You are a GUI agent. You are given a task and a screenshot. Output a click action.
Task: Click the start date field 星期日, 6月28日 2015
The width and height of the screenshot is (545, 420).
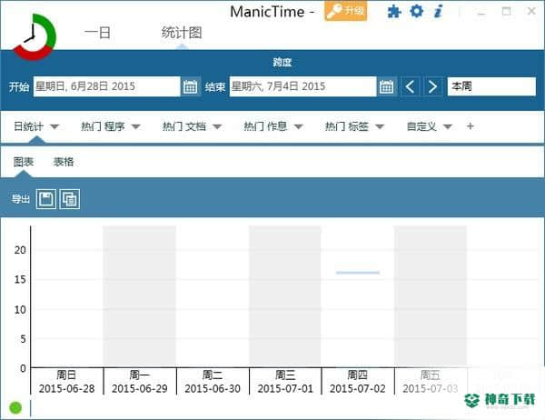(106, 86)
